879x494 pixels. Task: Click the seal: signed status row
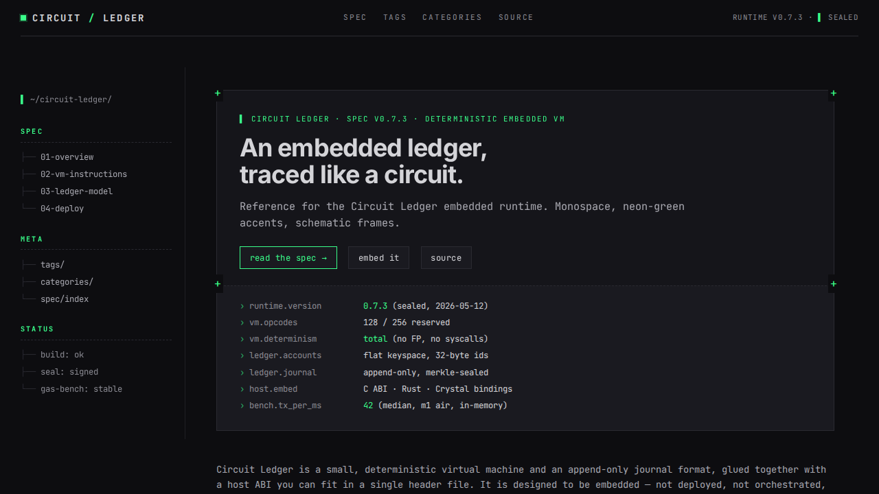(x=69, y=372)
